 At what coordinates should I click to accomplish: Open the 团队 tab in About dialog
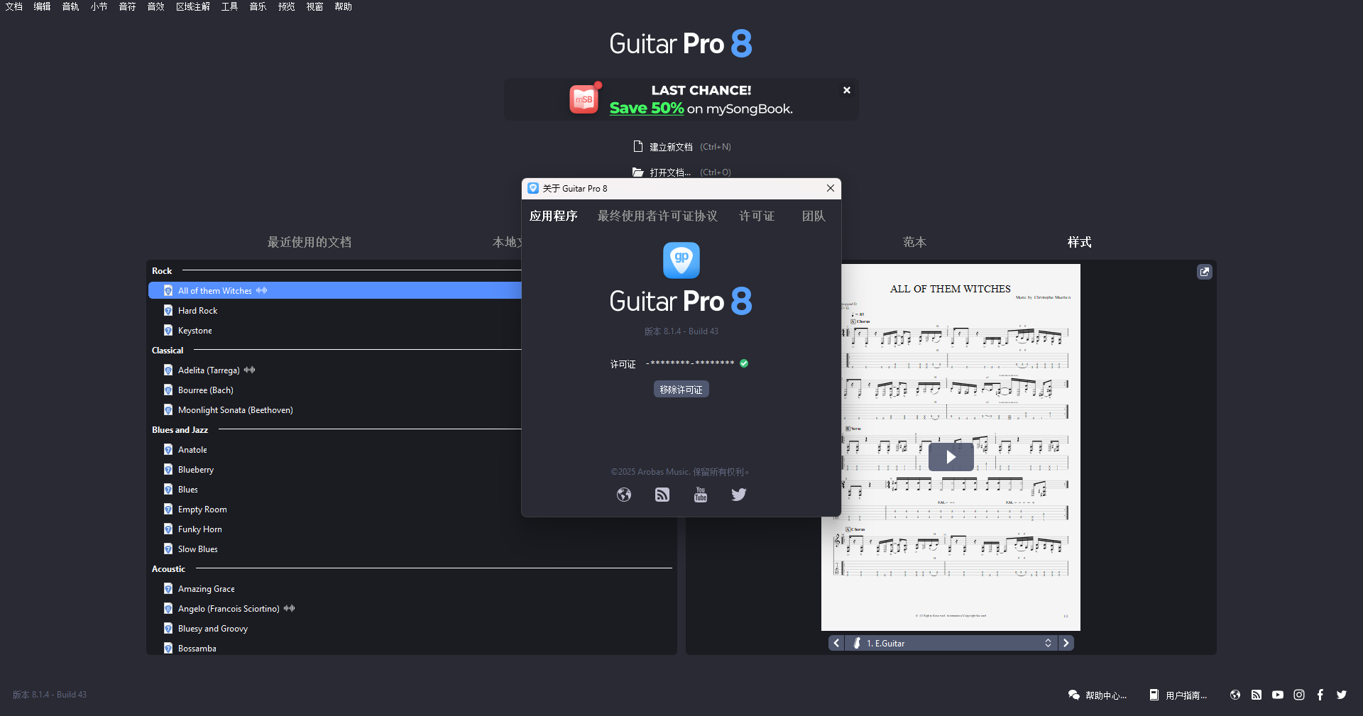pos(814,216)
